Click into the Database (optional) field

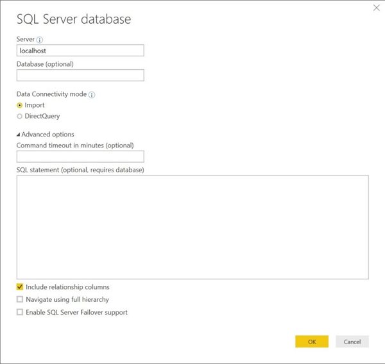80,76
